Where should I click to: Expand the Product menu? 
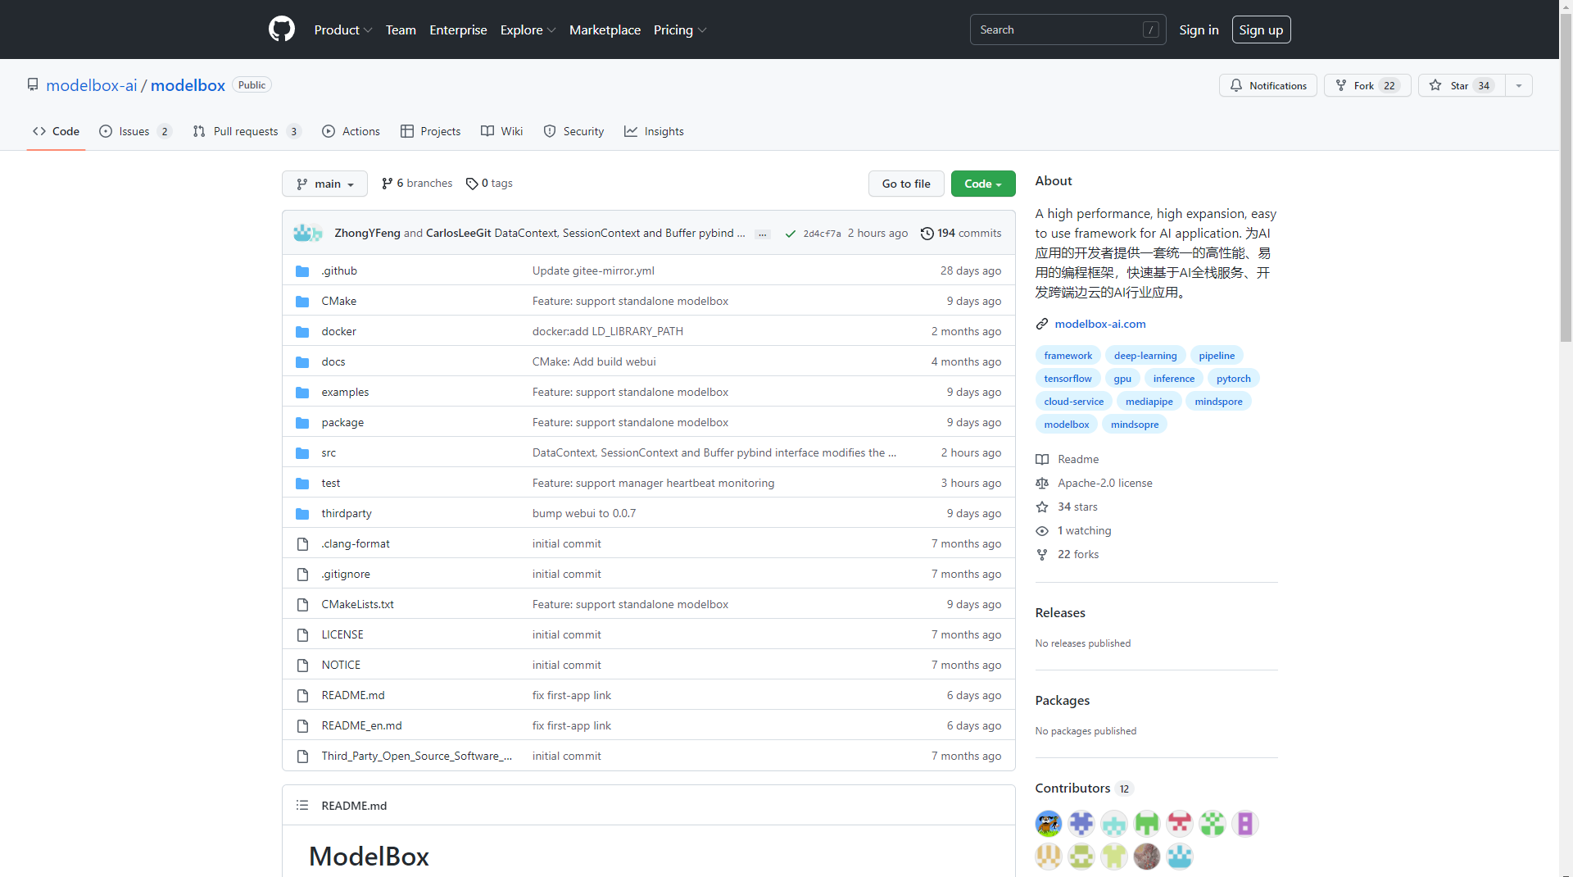click(x=343, y=30)
